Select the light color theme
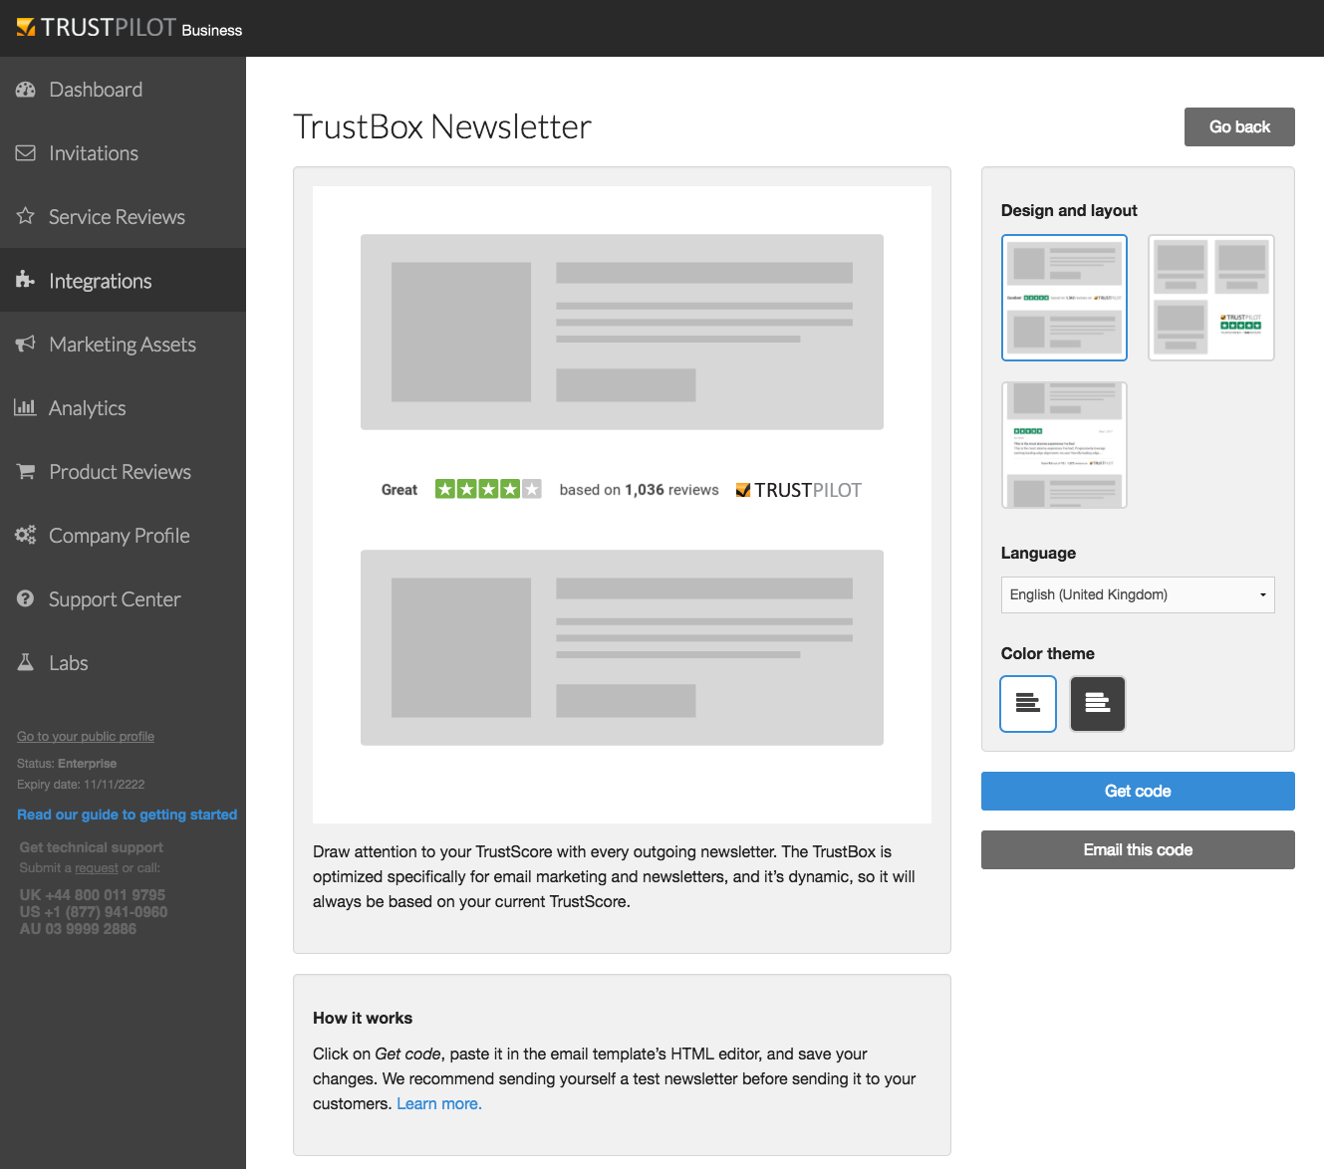Viewport: 1324px width, 1169px height. [x=1028, y=704]
